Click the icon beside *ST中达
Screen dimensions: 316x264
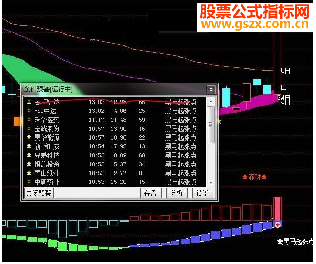click(x=29, y=110)
